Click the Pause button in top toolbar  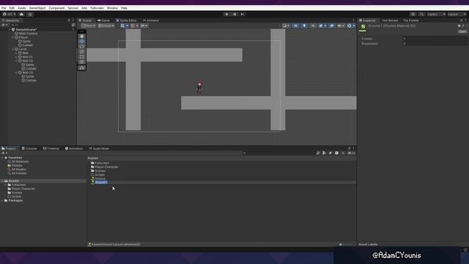234,14
